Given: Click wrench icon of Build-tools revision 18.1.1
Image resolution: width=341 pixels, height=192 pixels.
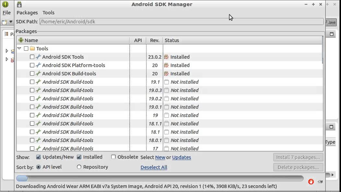Looking at the screenshot, I should click(x=38, y=124).
